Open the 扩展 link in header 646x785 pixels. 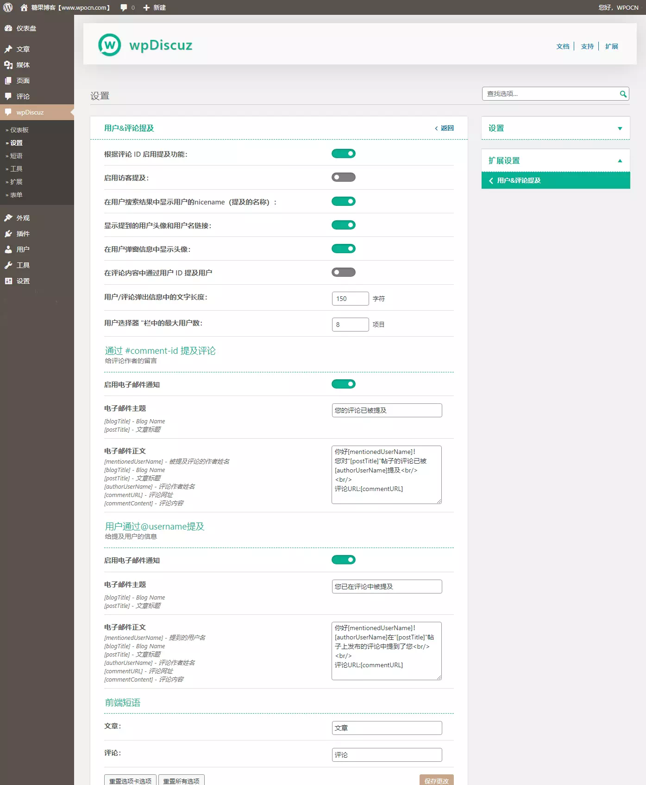(x=612, y=46)
